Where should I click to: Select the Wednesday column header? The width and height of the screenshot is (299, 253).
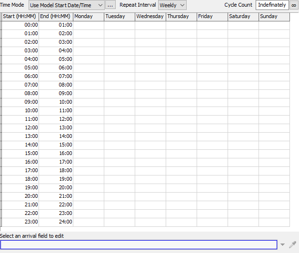pyautogui.click(x=150, y=16)
